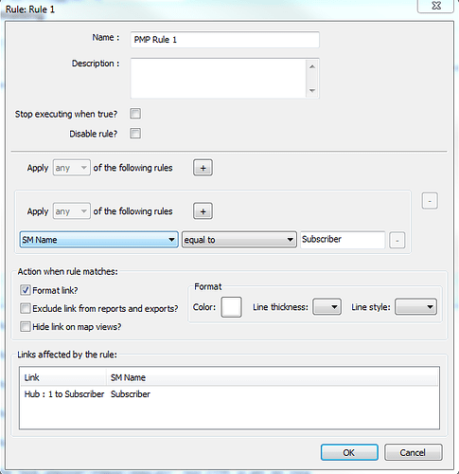This screenshot has height=474, width=459.
Task: Check Hide link on map views
Action: (26, 326)
